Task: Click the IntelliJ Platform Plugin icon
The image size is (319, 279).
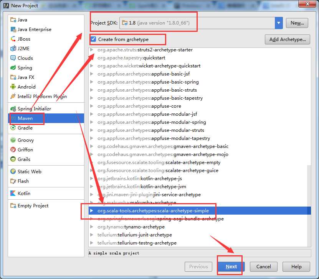Action: (x=13, y=96)
